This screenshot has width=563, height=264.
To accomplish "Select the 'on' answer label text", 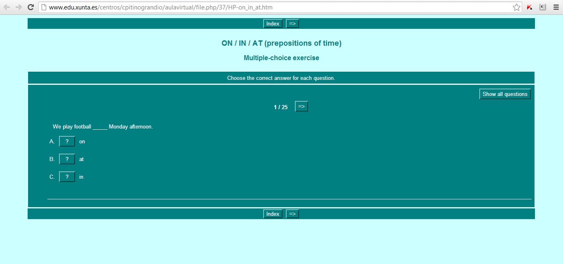I will point(82,141).
